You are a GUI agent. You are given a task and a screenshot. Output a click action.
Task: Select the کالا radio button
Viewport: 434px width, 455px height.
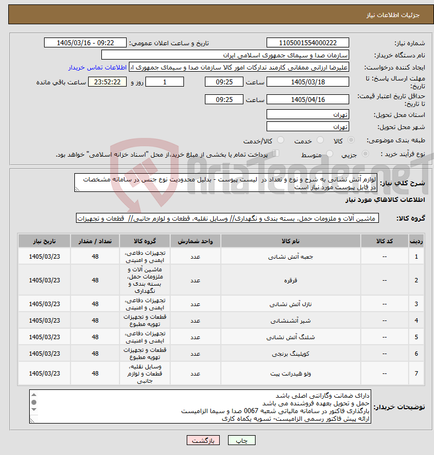pos(351,140)
